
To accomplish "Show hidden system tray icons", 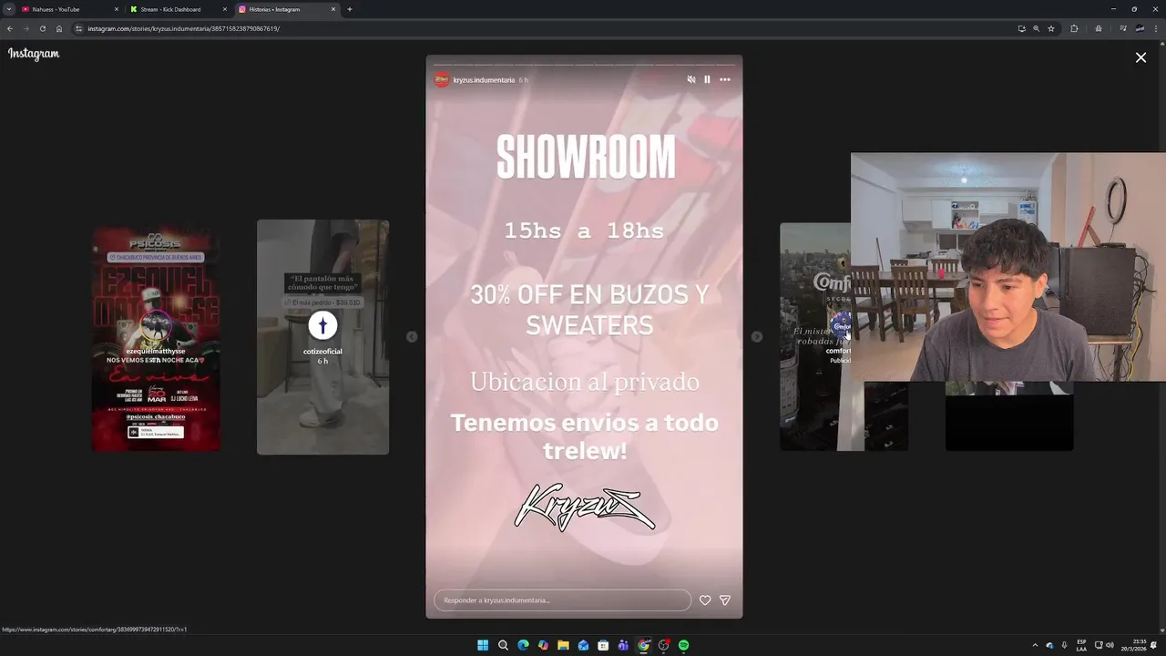I will point(1035,645).
